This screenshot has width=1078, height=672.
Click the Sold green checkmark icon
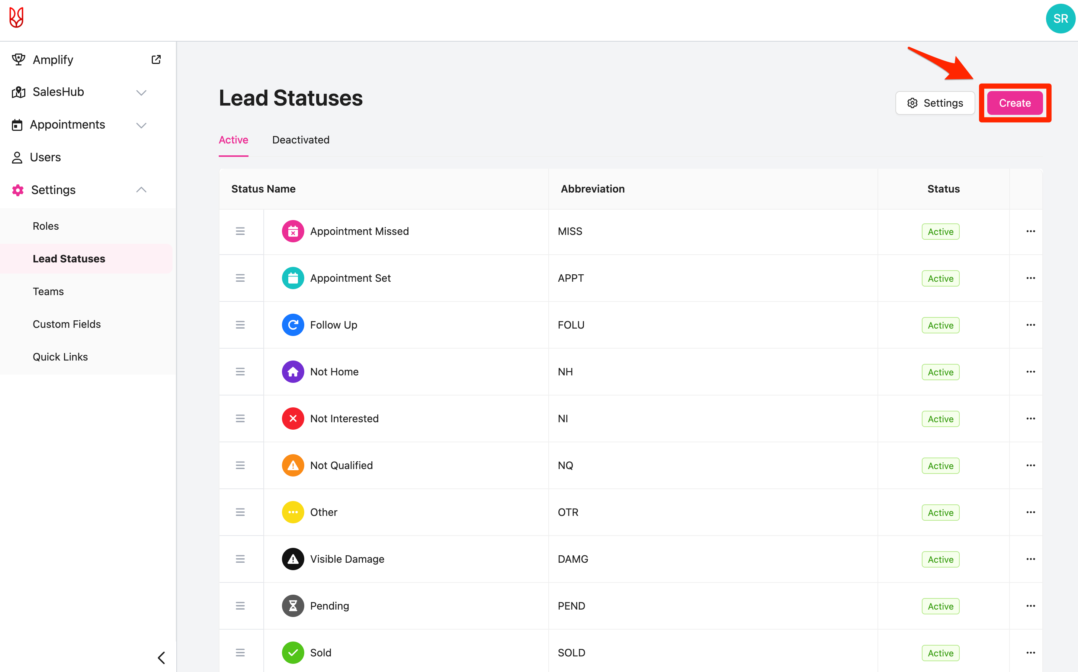(293, 652)
